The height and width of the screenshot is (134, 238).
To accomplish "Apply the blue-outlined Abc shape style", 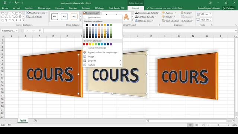I will pos(64,16).
